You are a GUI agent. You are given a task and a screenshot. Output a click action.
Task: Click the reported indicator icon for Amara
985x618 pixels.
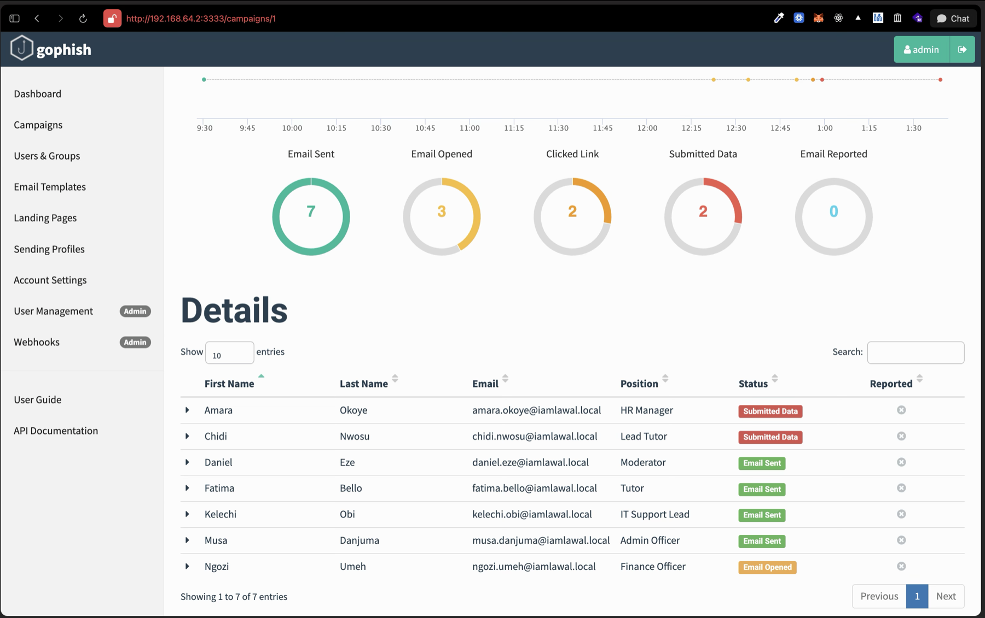[901, 410]
